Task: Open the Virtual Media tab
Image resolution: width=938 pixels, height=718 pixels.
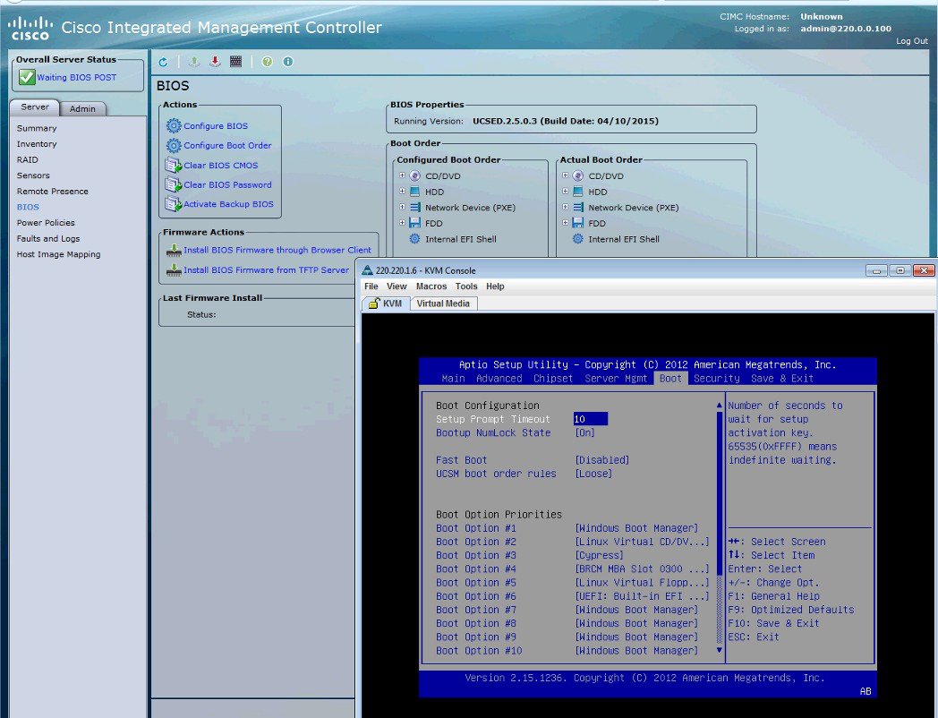Action: point(443,303)
